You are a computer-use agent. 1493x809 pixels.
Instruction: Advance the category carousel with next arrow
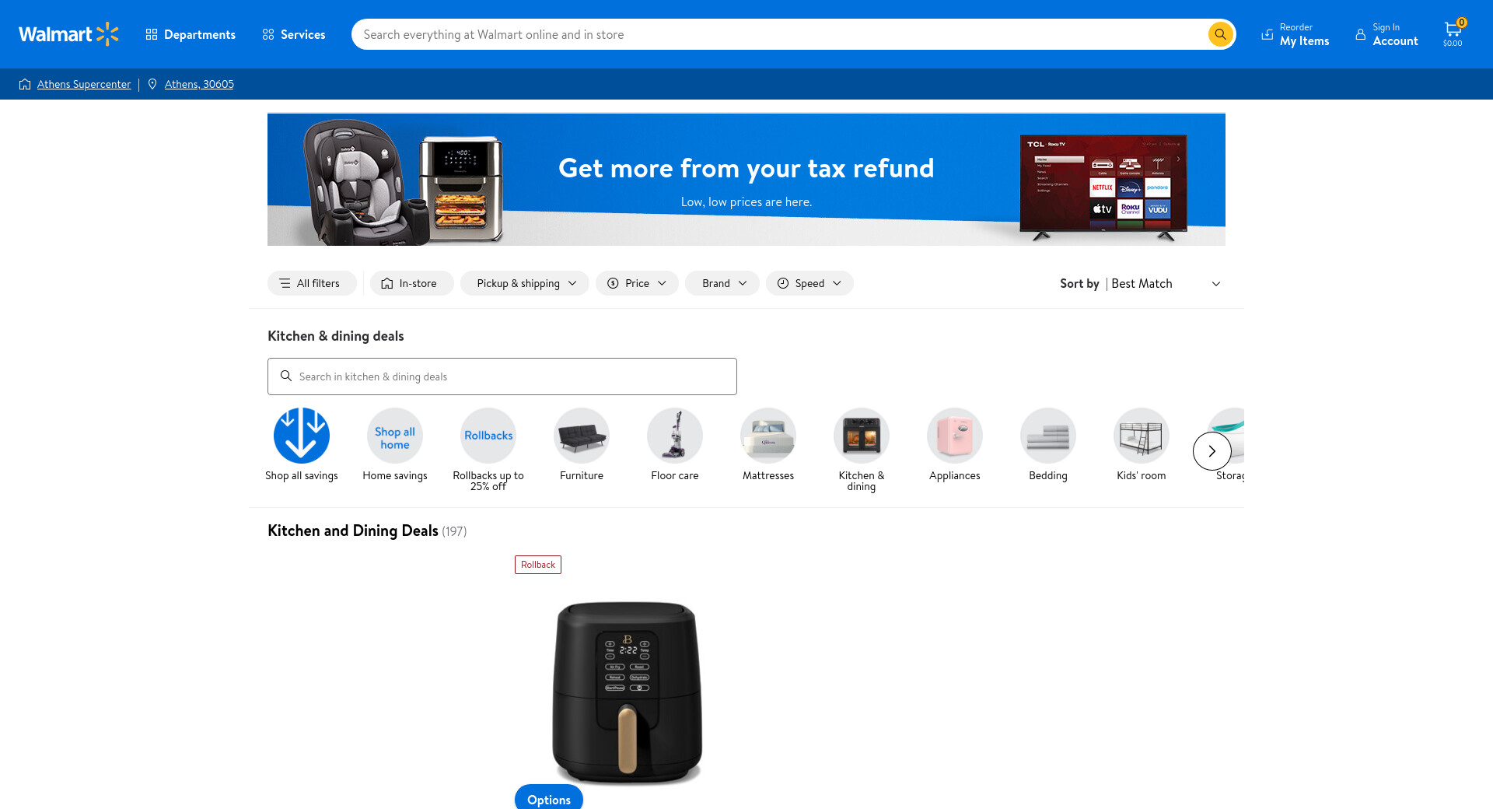[1212, 451]
